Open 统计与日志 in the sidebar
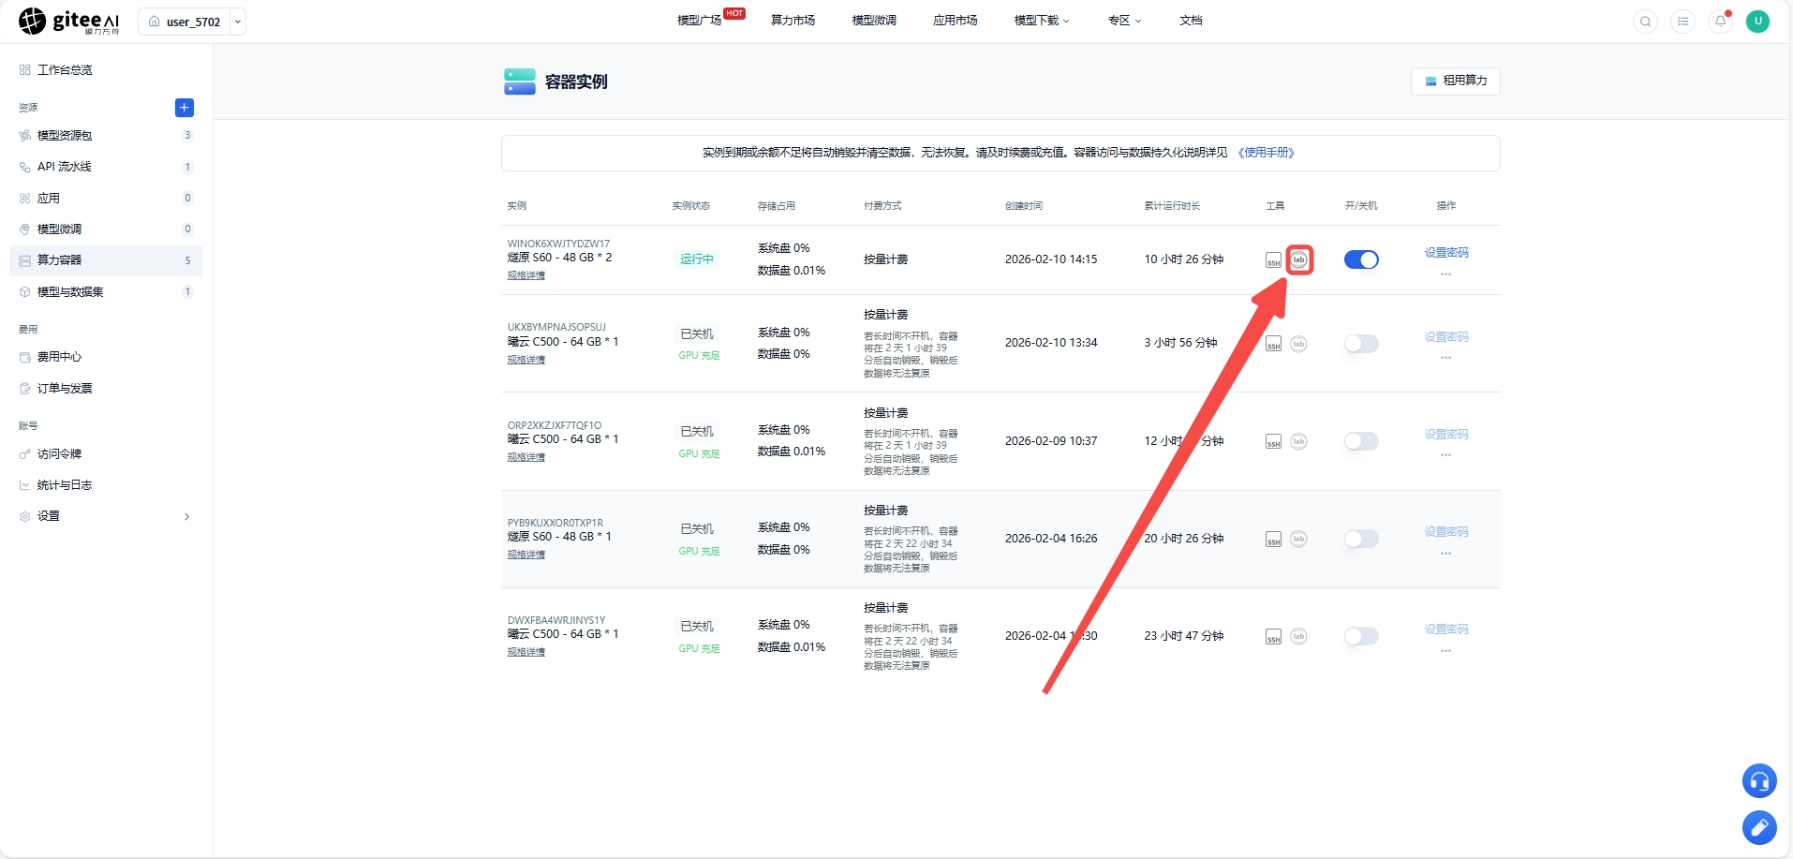This screenshot has height=859, width=1793. 106,485
